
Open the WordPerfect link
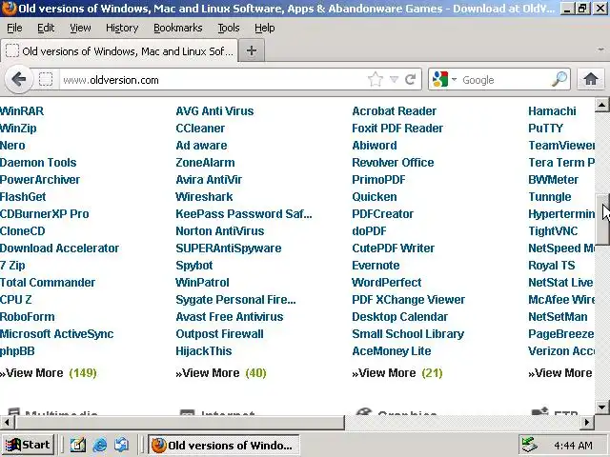coord(387,283)
